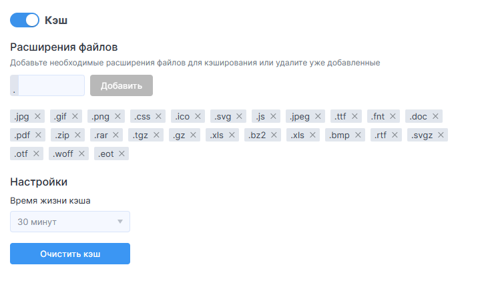Remove the .ico extension
Screen dimensions: 480x283
198,116
